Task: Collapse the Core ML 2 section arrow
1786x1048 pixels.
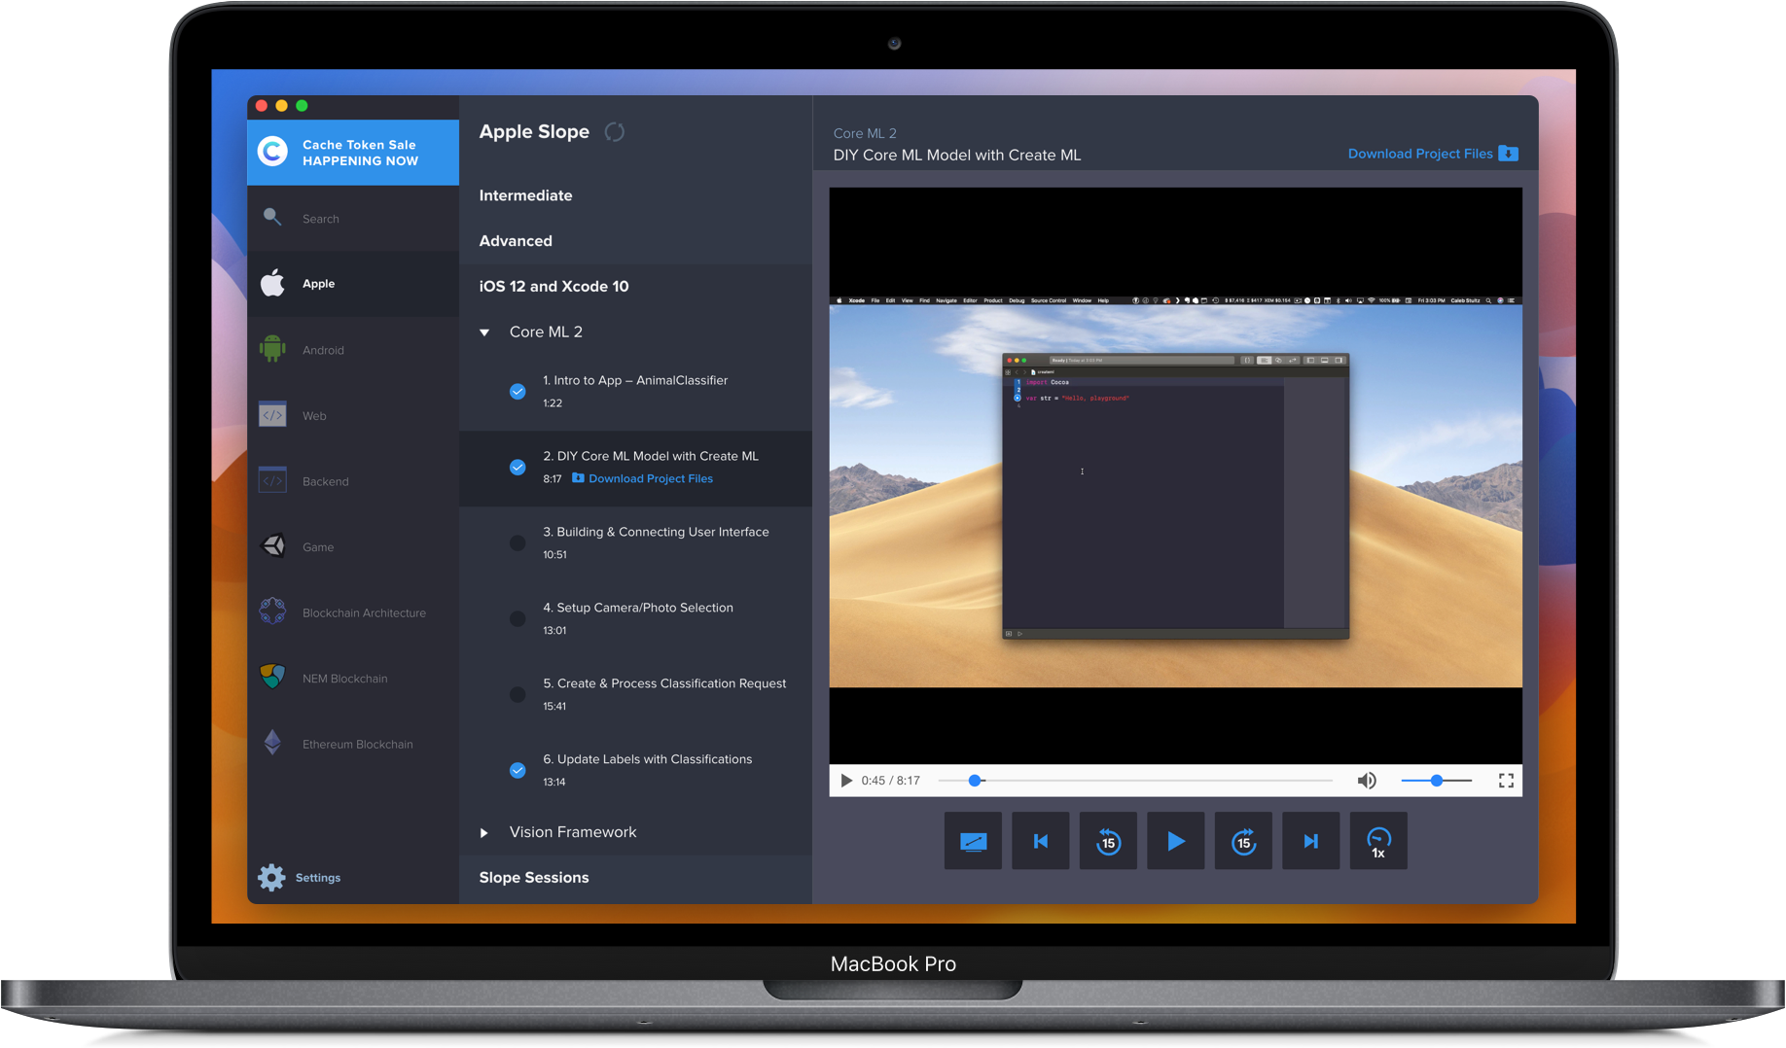Action: tap(484, 332)
